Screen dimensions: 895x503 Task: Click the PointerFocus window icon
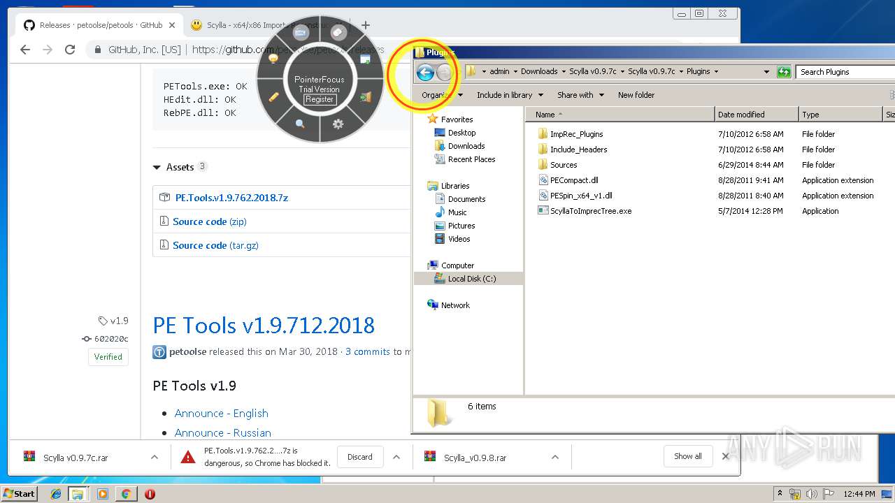(365, 59)
